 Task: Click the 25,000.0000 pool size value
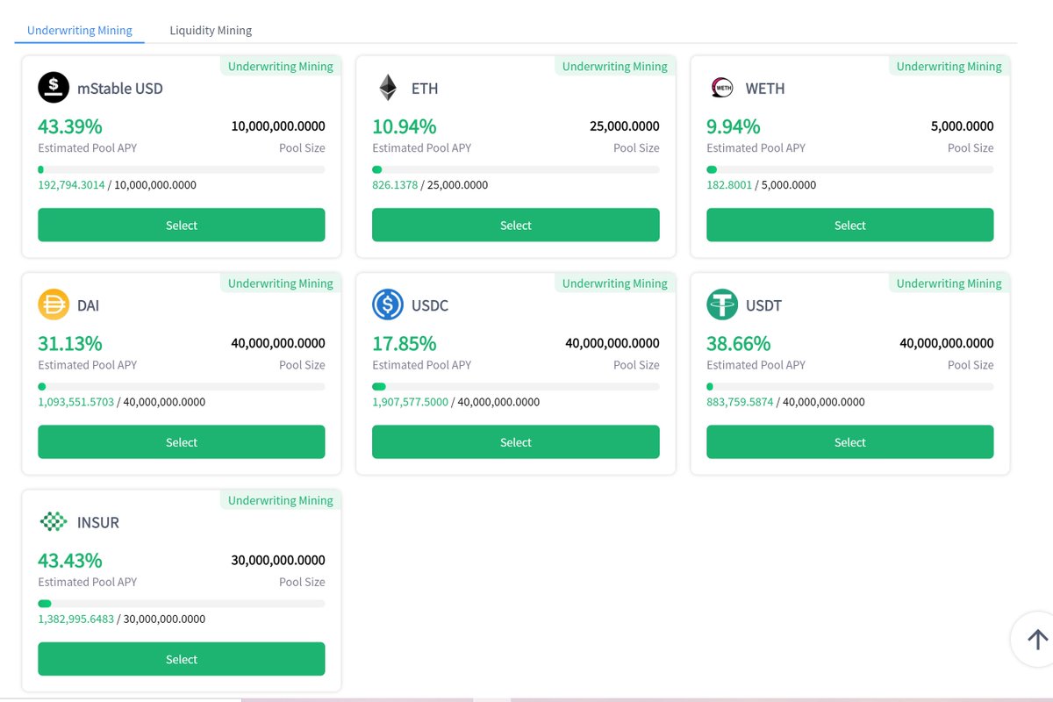pos(625,125)
